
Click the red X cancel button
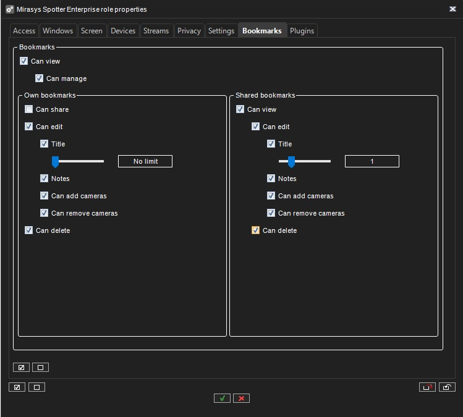pyautogui.click(x=241, y=398)
